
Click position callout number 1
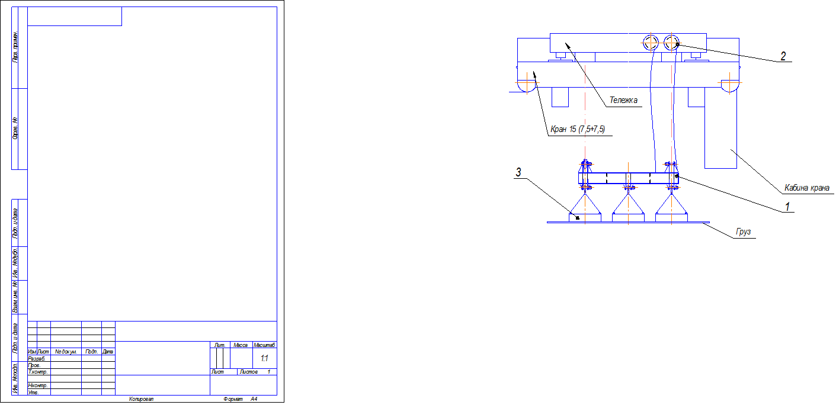click(x=786, y=206)
